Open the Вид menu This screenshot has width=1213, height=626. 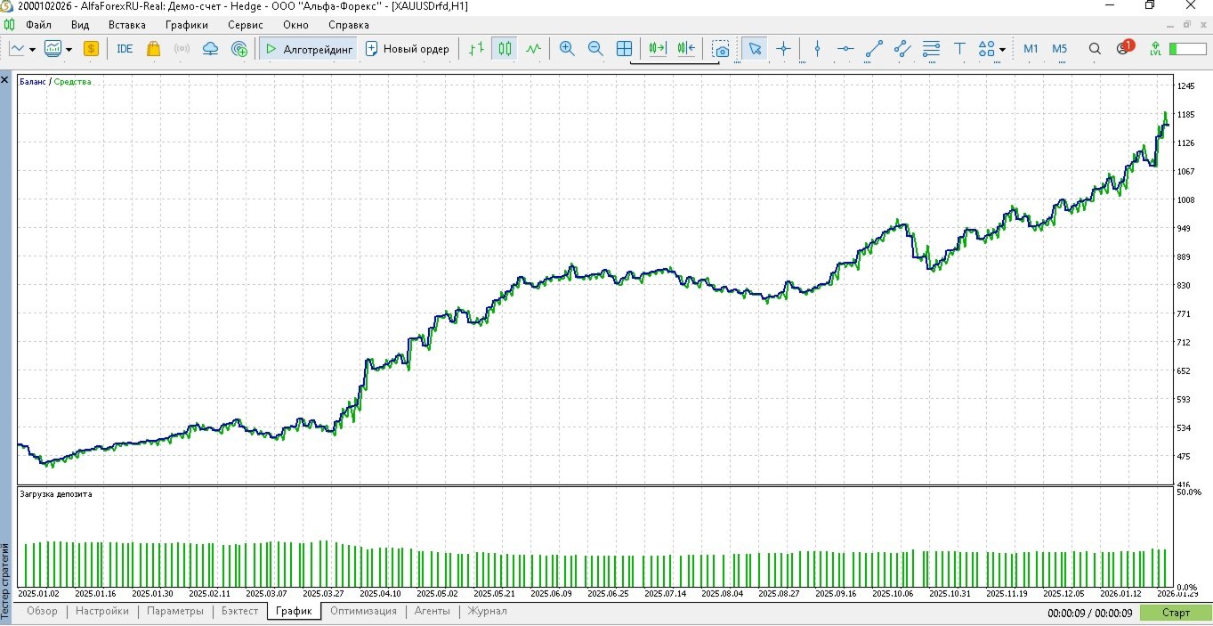(x=80, y=25)
